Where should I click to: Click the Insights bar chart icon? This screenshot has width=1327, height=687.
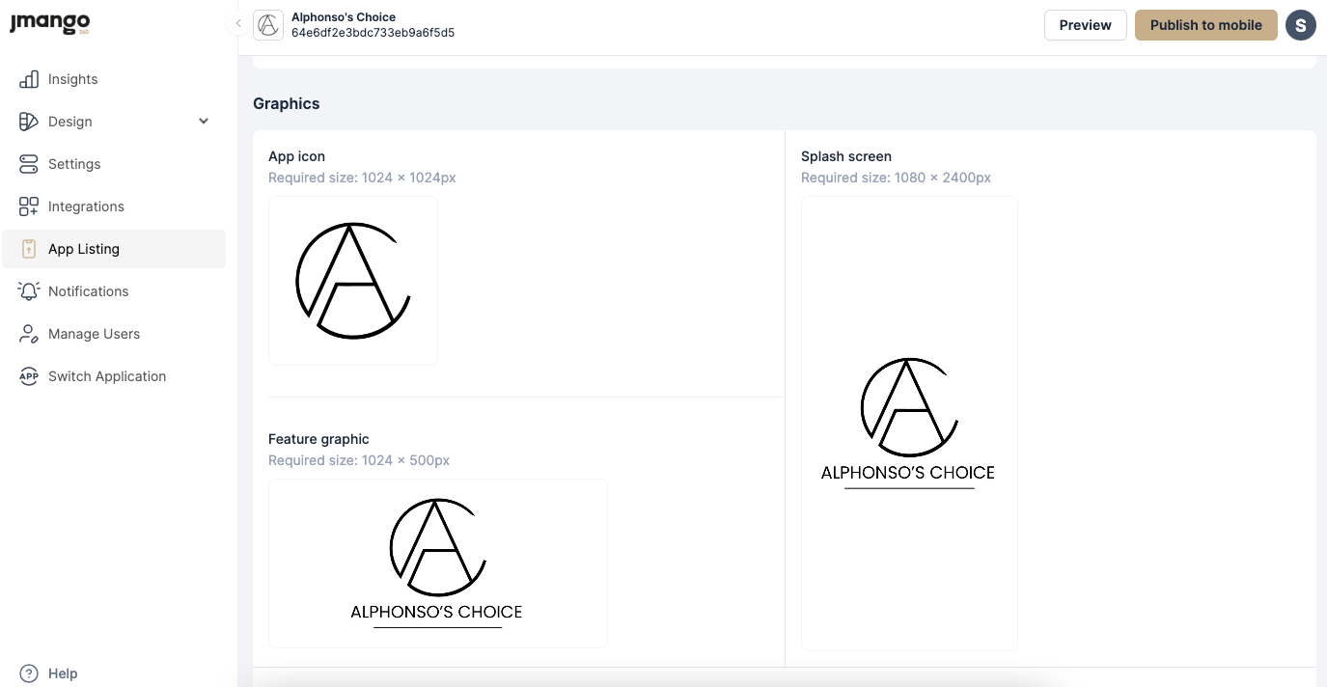[29, 79]
